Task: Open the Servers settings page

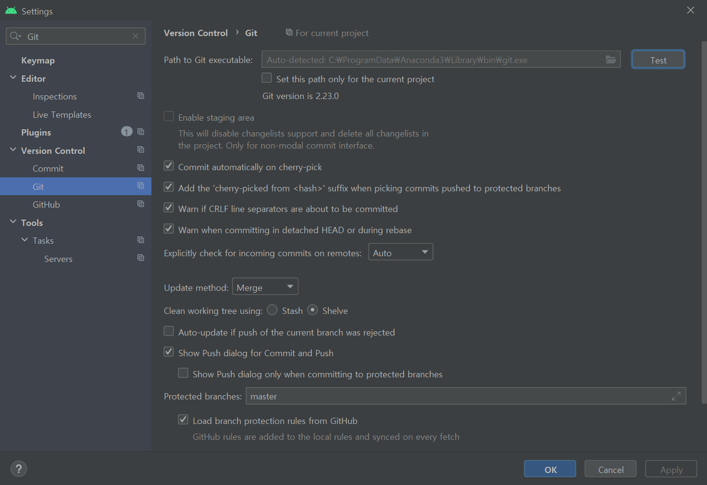Action: tap(58, 259)
